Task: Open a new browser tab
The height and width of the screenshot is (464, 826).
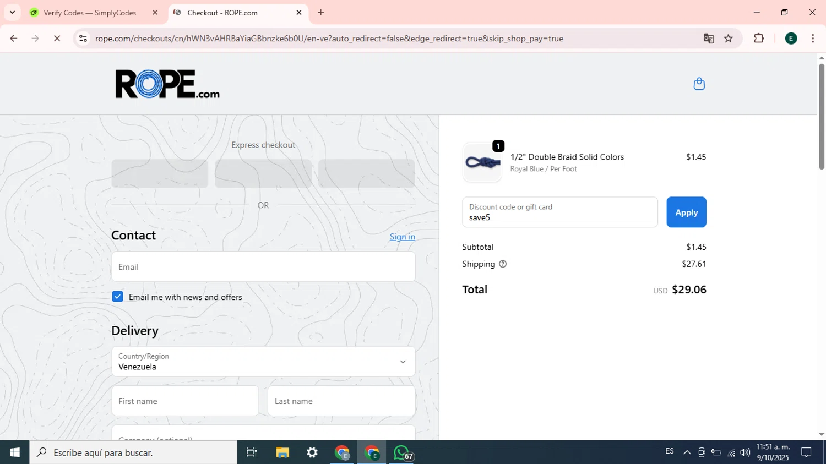Action: tap(320, 12)
